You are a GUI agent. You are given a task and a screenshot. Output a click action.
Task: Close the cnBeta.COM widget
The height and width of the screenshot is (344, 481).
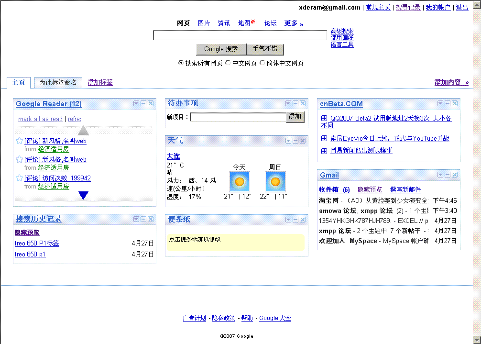455,103
